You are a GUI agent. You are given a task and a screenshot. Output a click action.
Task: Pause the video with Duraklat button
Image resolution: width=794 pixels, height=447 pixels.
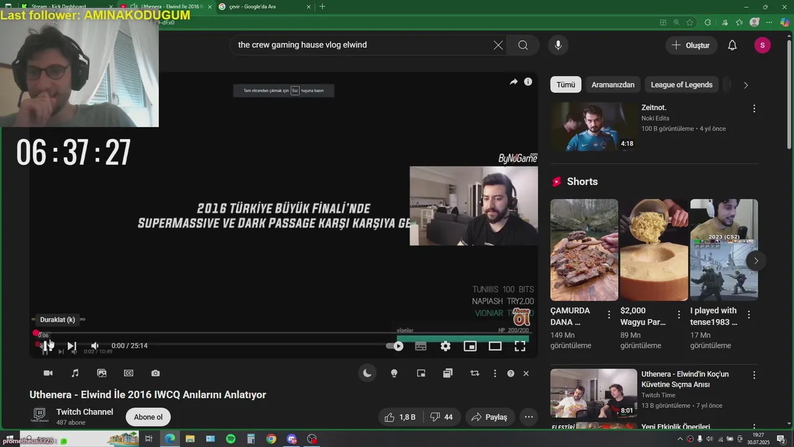click(x=47, y=346)
